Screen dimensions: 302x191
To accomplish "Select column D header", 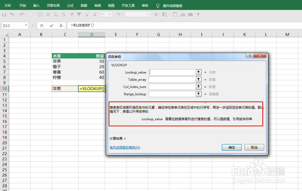I will point(92,35).
